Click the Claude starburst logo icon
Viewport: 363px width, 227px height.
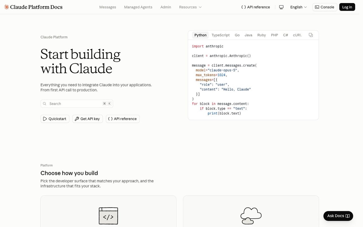coord(6,7)
